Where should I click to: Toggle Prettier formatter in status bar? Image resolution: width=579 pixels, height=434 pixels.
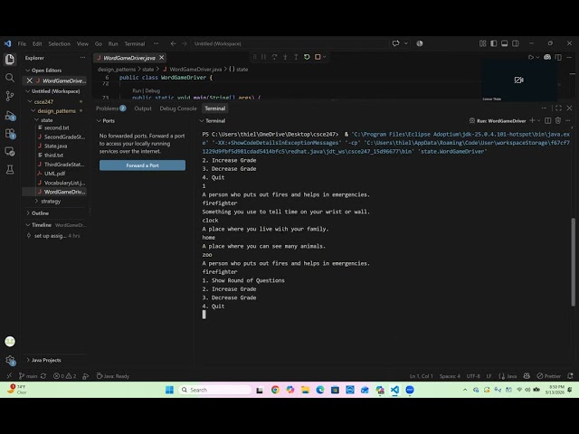(549, 376)
